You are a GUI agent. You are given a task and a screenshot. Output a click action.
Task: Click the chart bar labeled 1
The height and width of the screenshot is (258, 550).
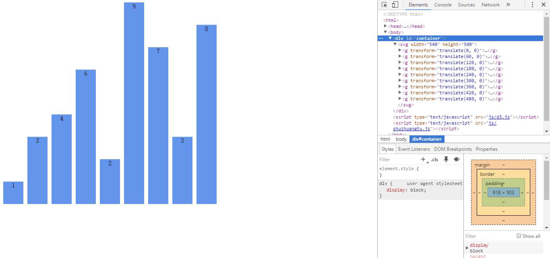[x=13, y=193]
